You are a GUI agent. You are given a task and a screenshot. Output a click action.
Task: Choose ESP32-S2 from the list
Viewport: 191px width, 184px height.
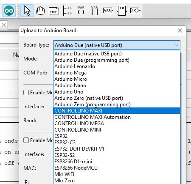(x=117, y=155)
